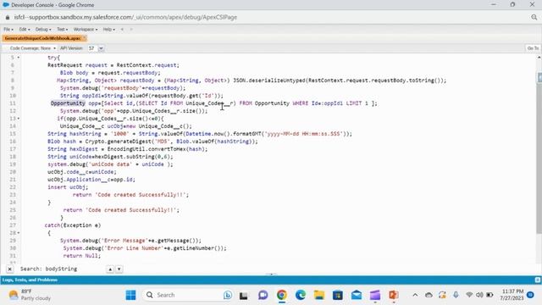
Task: Click the sync-status tray icon next to OneDrive
Action: [x=442, y=295]
